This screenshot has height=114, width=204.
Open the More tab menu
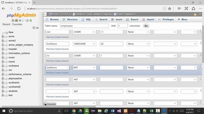point(182,19)
